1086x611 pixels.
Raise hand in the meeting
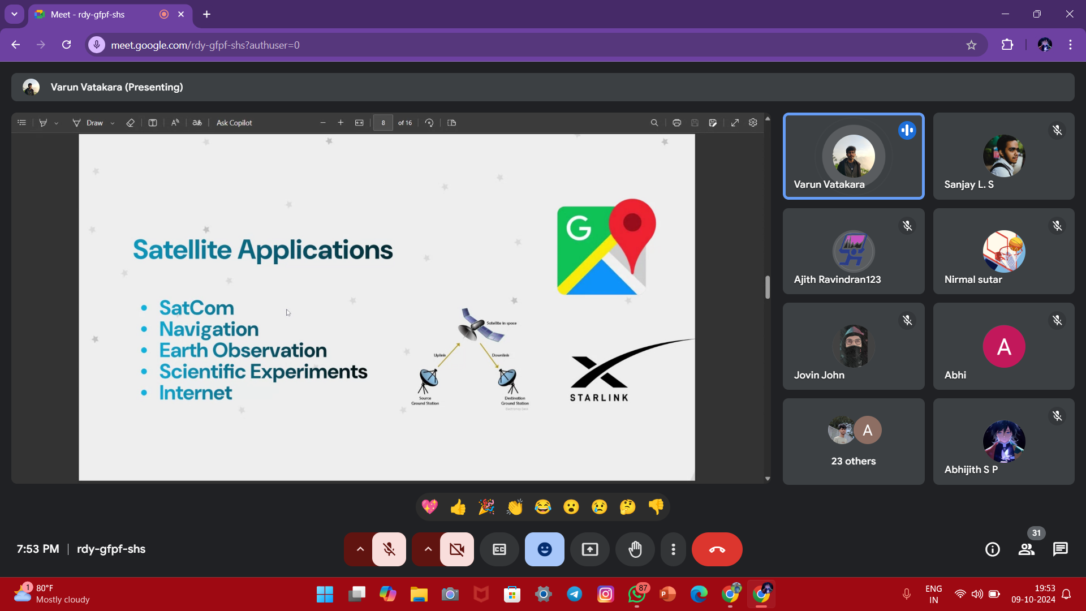tap(635, 549)
